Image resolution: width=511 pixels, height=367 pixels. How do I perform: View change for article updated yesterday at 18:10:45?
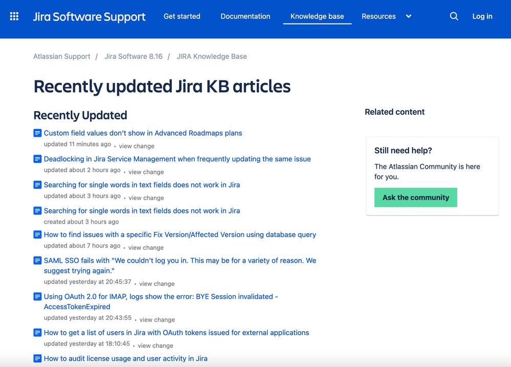click(155, 346)
